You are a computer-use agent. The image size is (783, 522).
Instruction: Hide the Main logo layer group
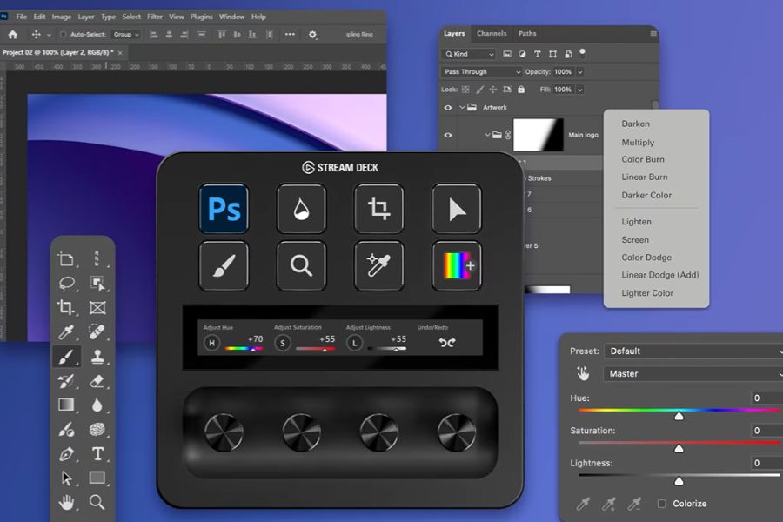[x=448, y=135]
